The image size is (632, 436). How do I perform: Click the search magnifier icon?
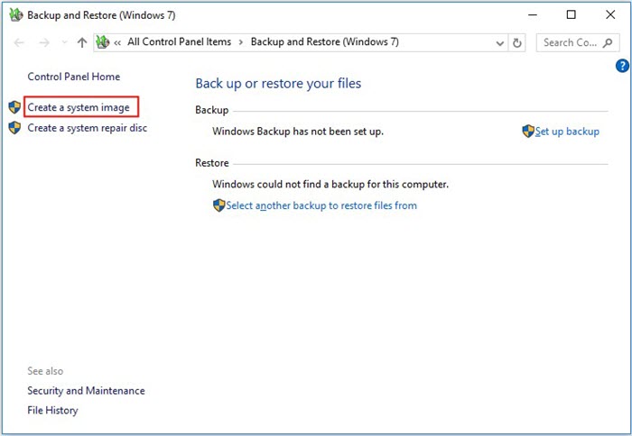(x=608, y=42)
